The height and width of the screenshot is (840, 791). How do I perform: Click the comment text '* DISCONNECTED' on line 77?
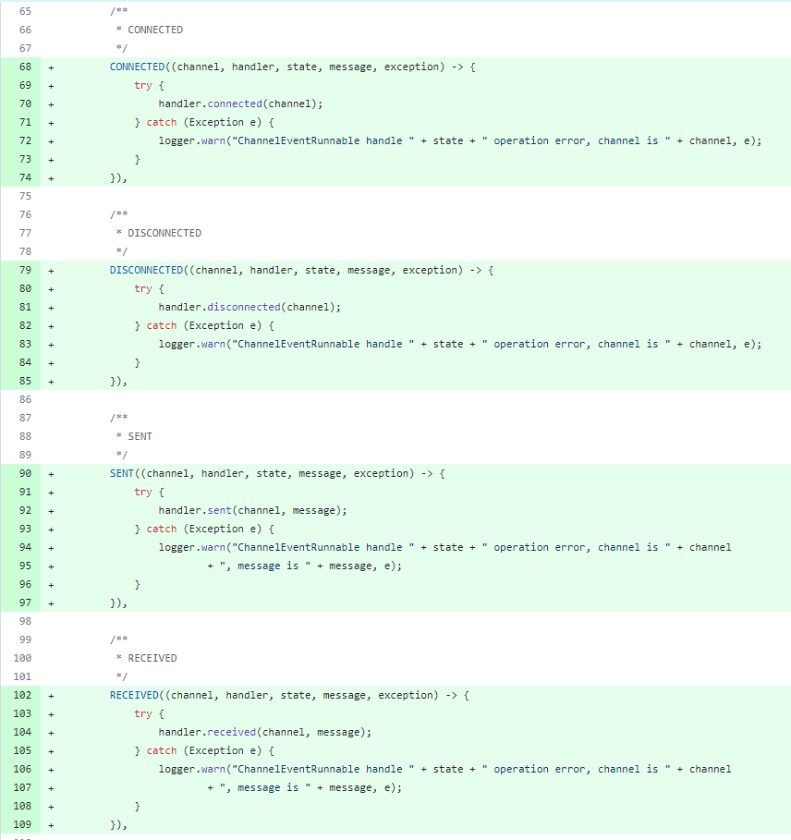coord(159,233)
